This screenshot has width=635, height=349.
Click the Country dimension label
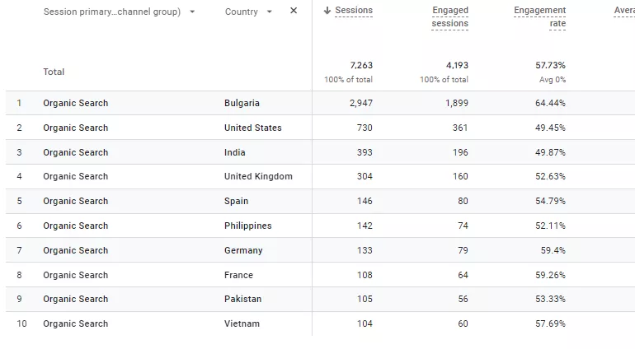click(242, 12)
